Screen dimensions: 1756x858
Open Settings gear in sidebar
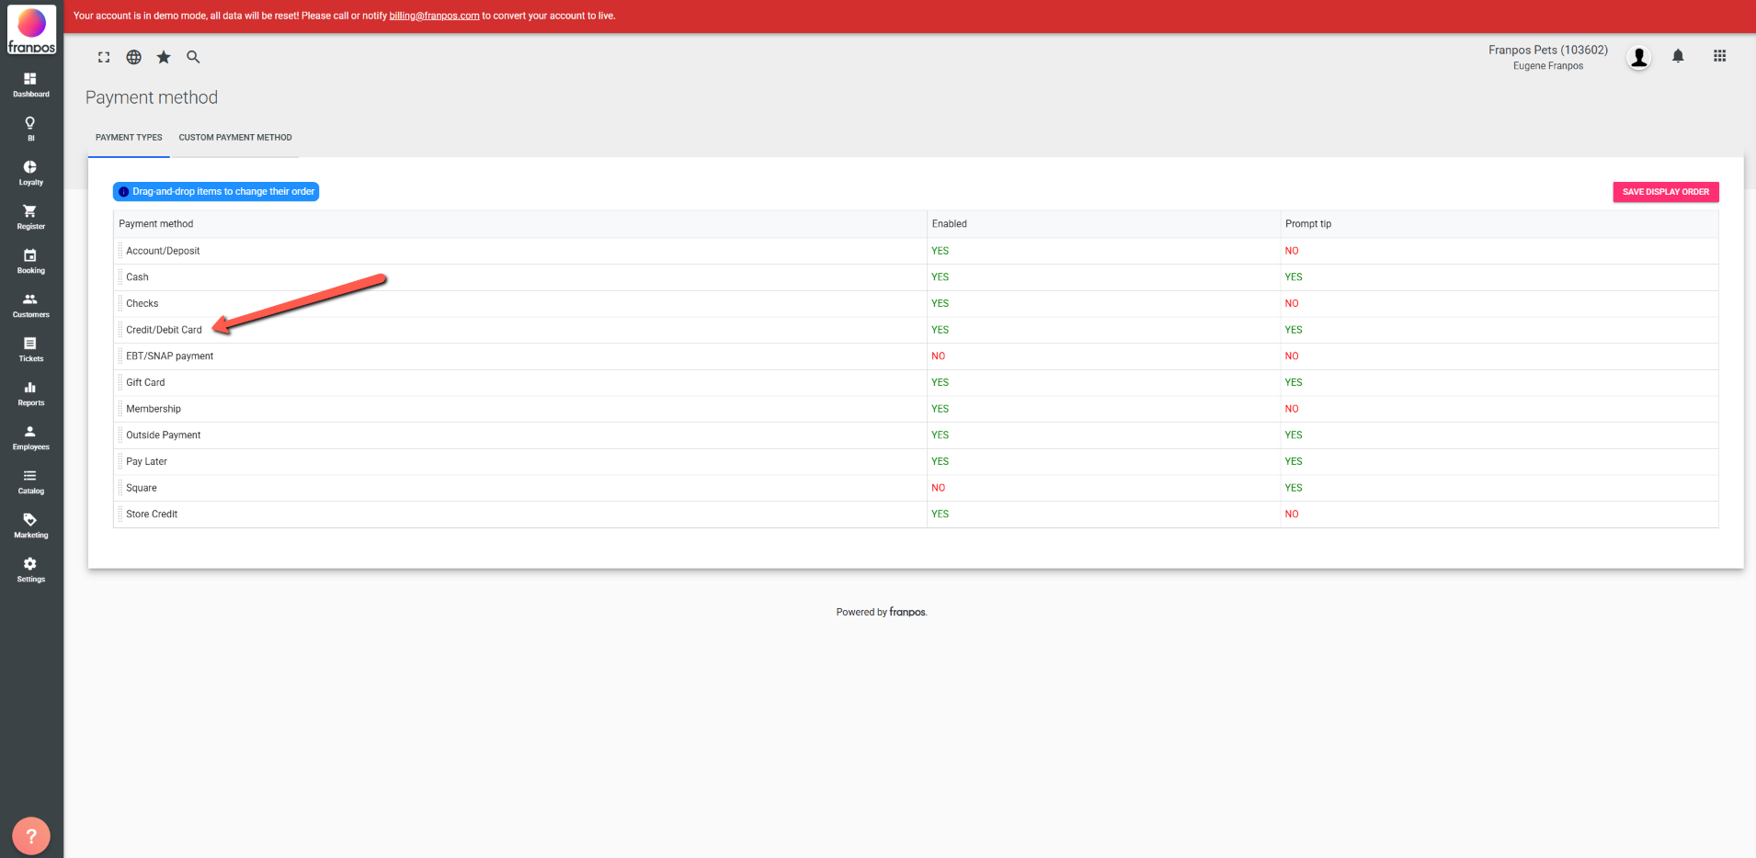[30, 569]
